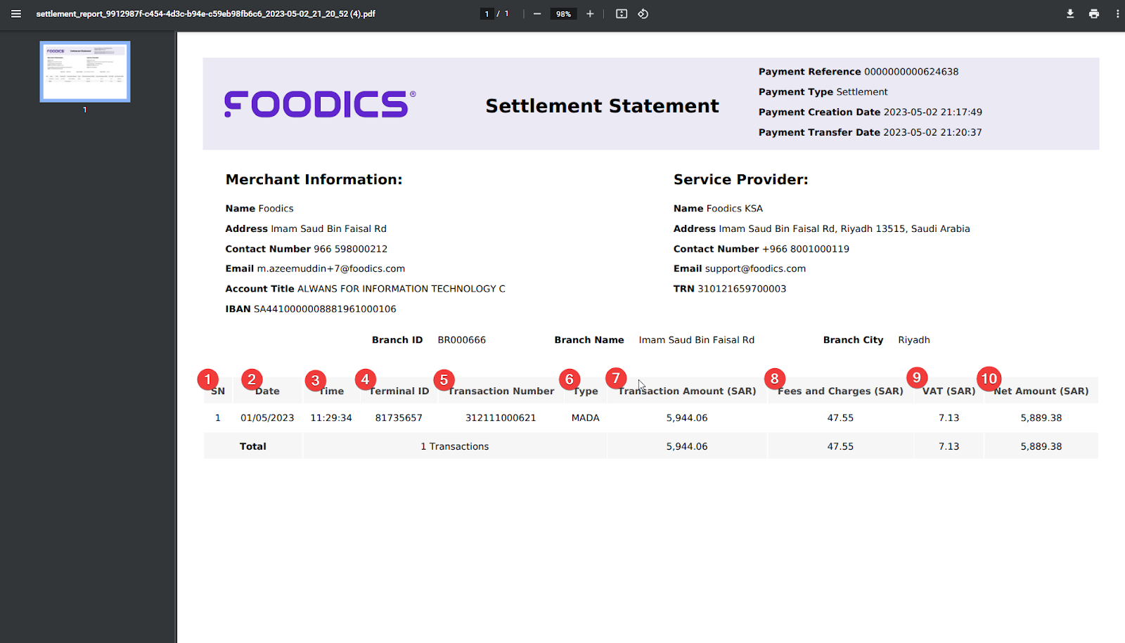Select service provider address with Riyadh 13515

pyautogui.click(x=821, y=229)
